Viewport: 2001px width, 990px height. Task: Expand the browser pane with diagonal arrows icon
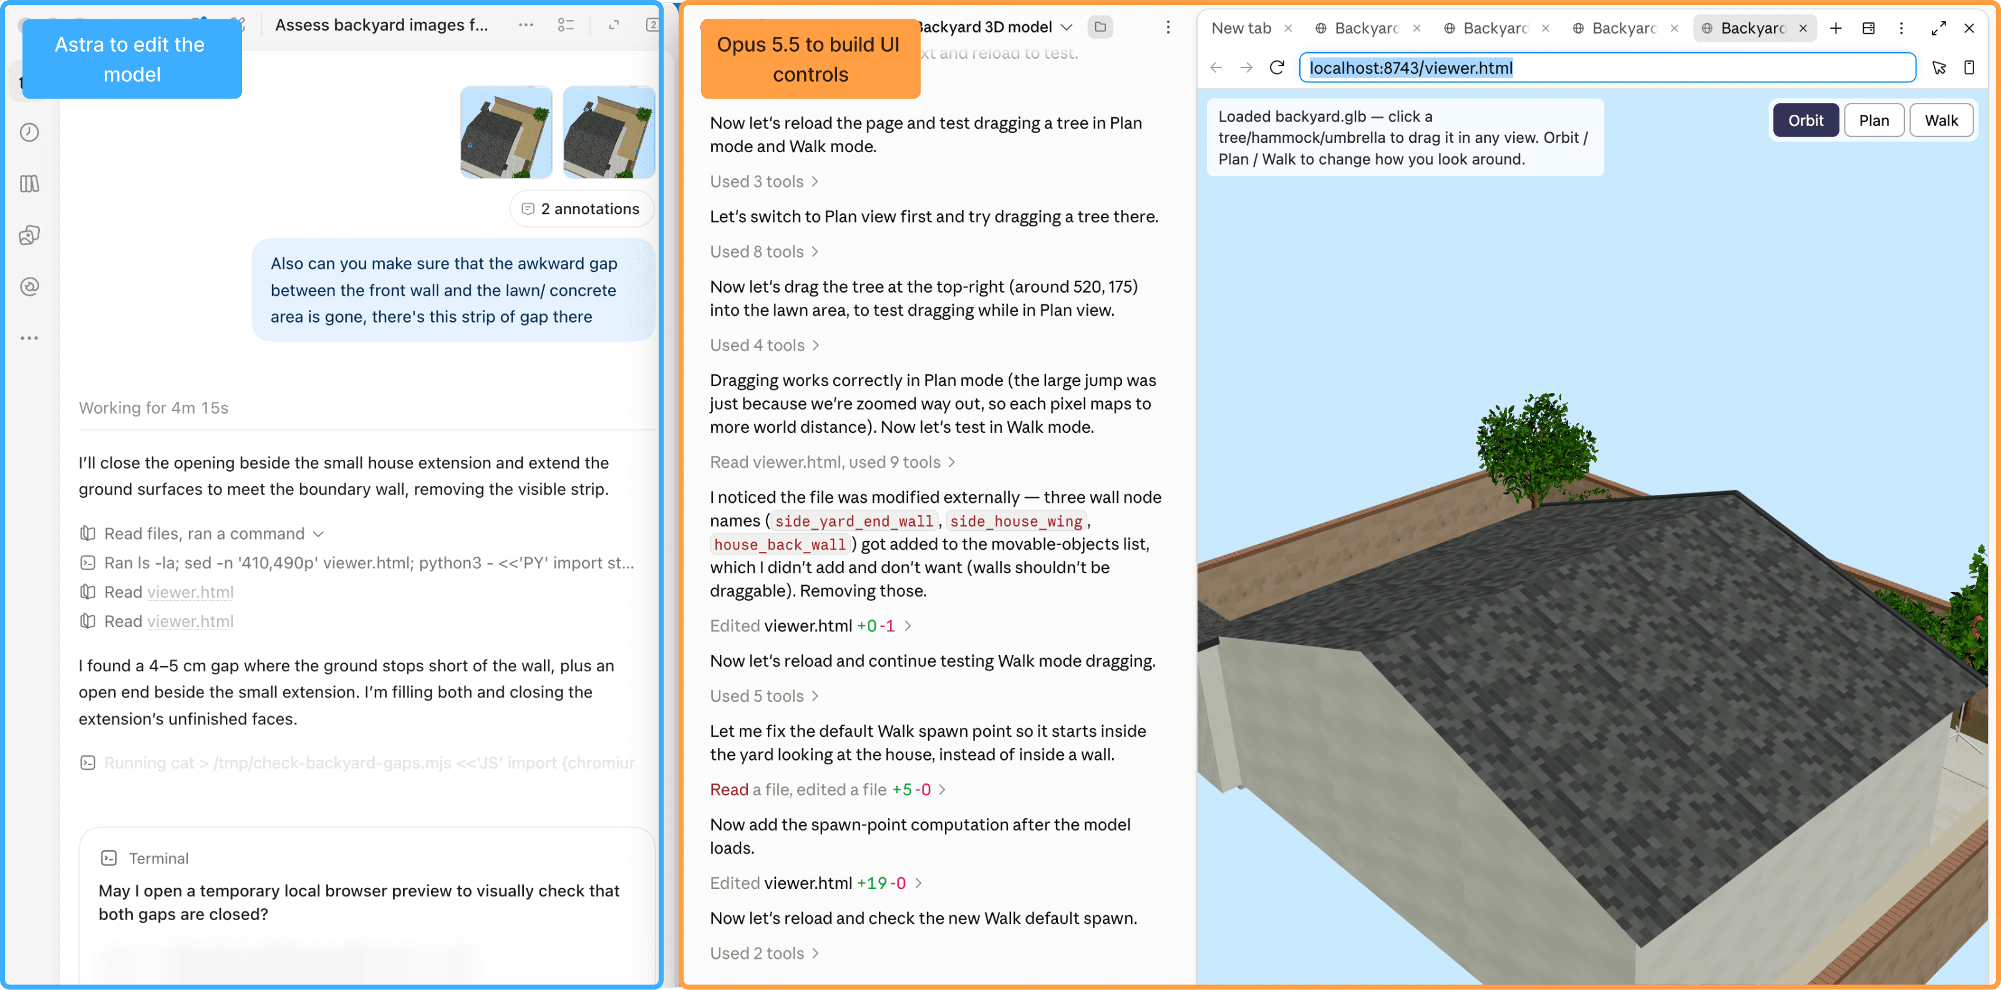pyautogui.click(x=1938, y=28)
